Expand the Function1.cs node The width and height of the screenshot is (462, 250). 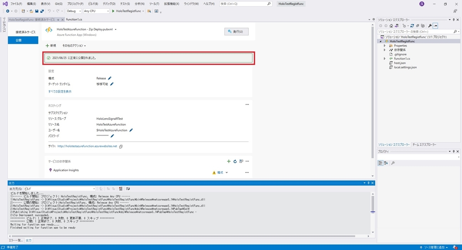click(384, 58)
